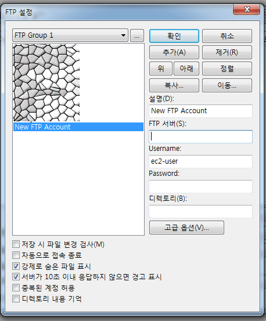
Task: Uncheck 서버가 10초 이내 응답 경고 option
Action: pyautogui.click(x=16, y=277)
